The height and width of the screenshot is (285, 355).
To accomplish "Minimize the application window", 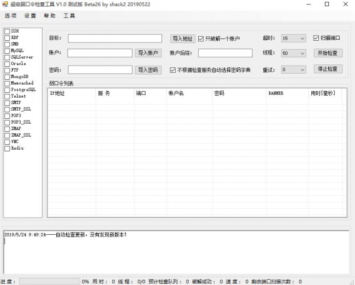I will click(x=308, y=4).
